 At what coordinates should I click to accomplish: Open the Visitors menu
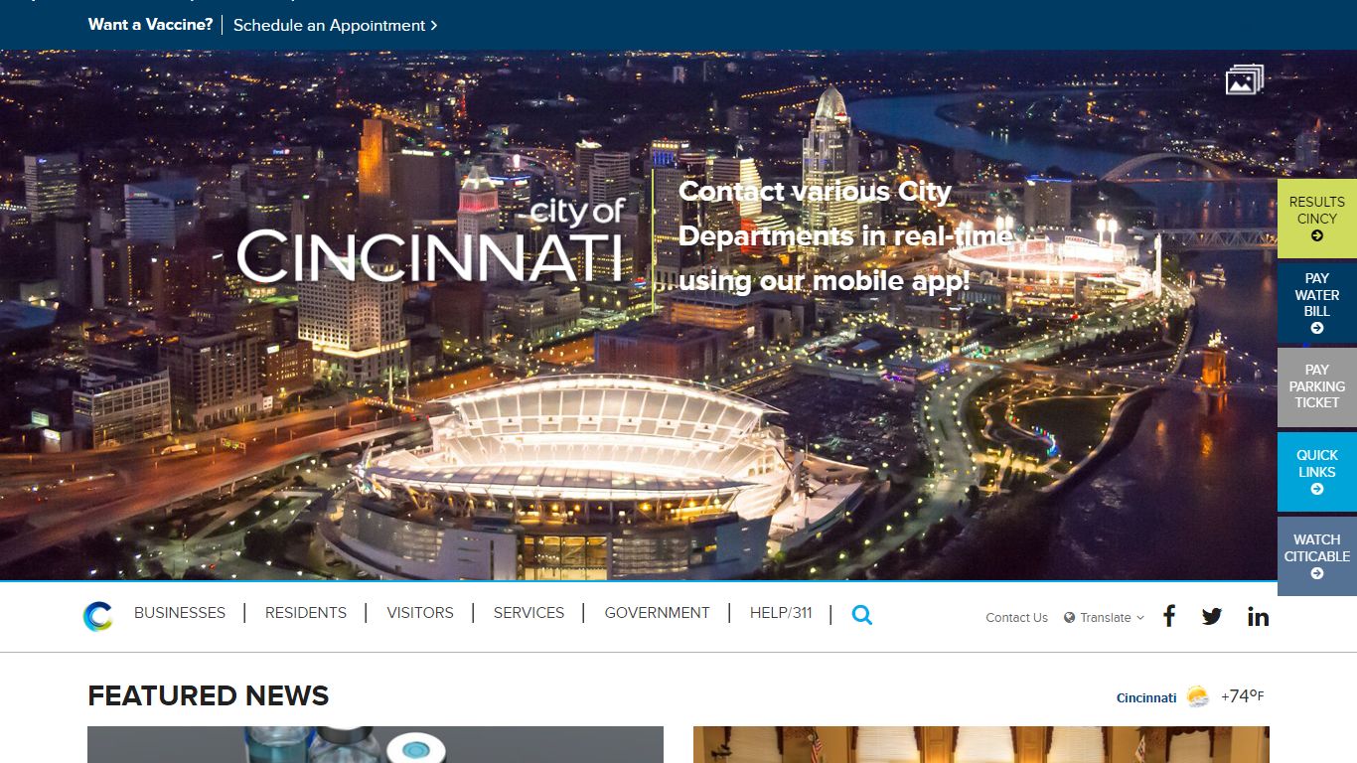(x=420, y=613)
